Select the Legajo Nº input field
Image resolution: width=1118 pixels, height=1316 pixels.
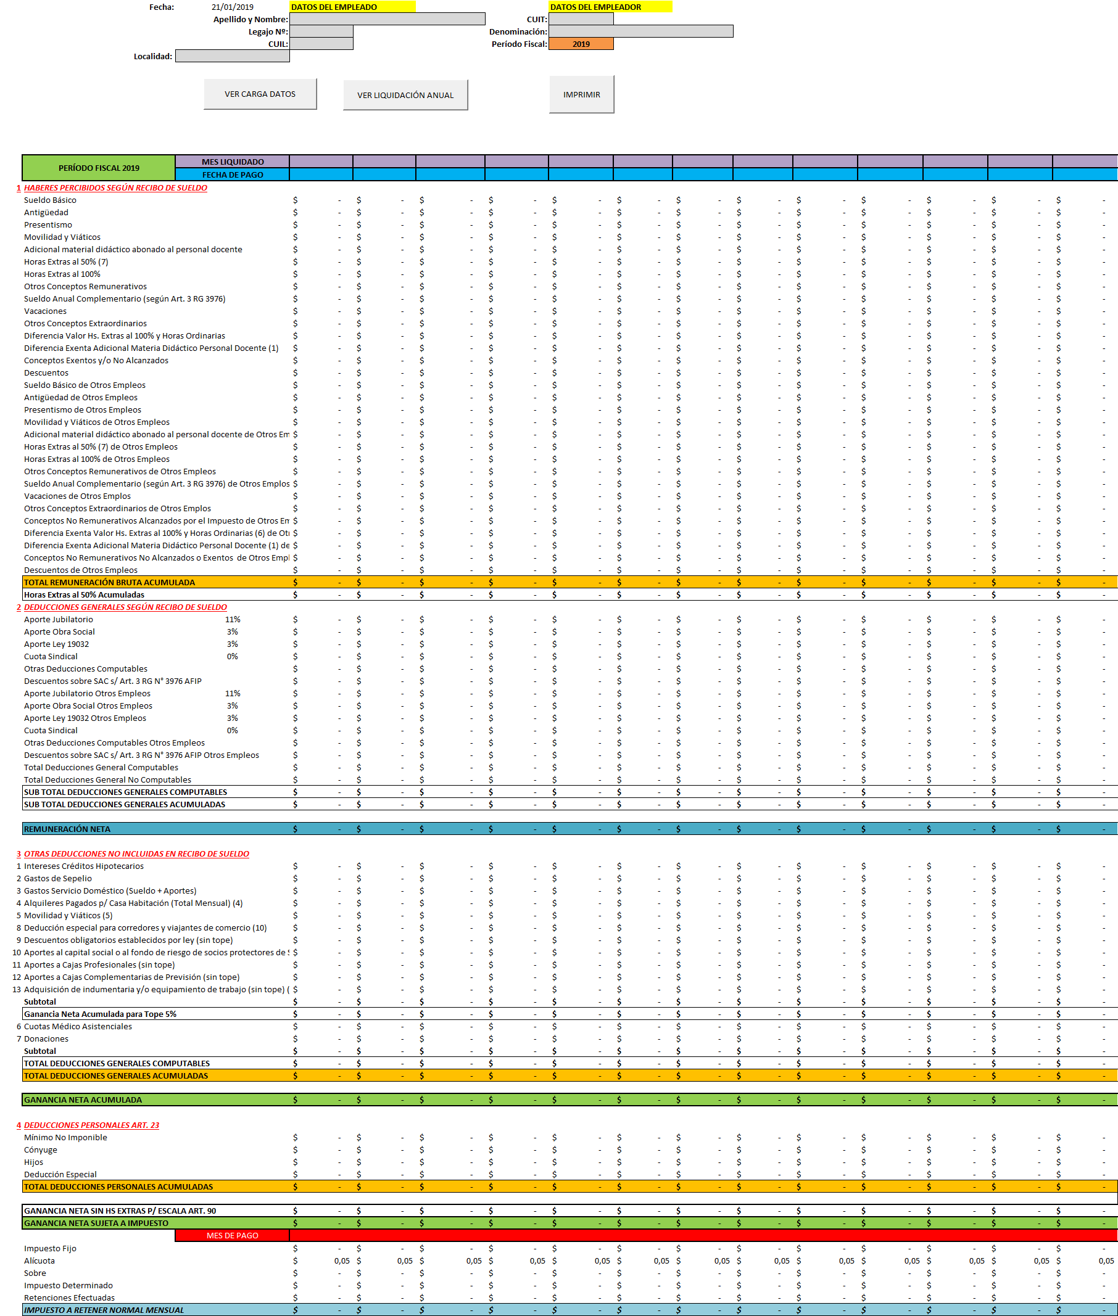point(321,31)
